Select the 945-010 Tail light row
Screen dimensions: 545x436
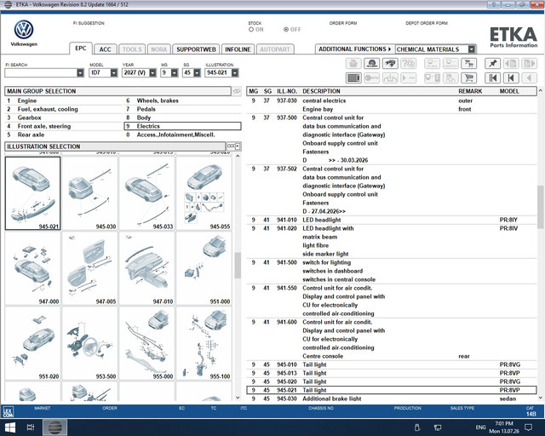click(392, 364)
